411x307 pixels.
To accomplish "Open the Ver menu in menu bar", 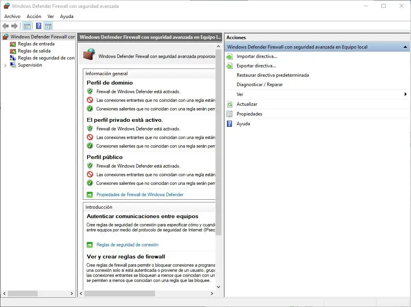I will coord(51,16).
